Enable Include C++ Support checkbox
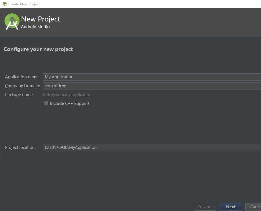The image size is (261, 211). 46,103
